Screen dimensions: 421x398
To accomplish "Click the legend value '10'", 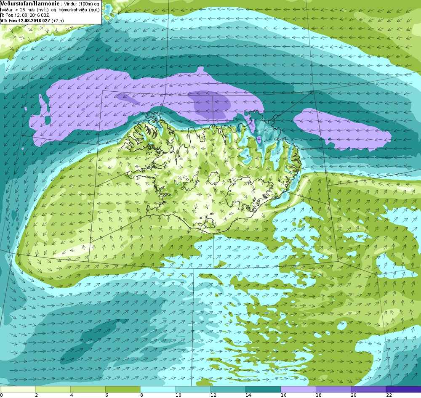I will pos(178,395).
